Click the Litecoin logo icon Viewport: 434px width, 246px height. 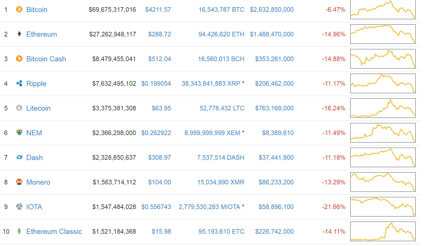[x=19, y=108]
